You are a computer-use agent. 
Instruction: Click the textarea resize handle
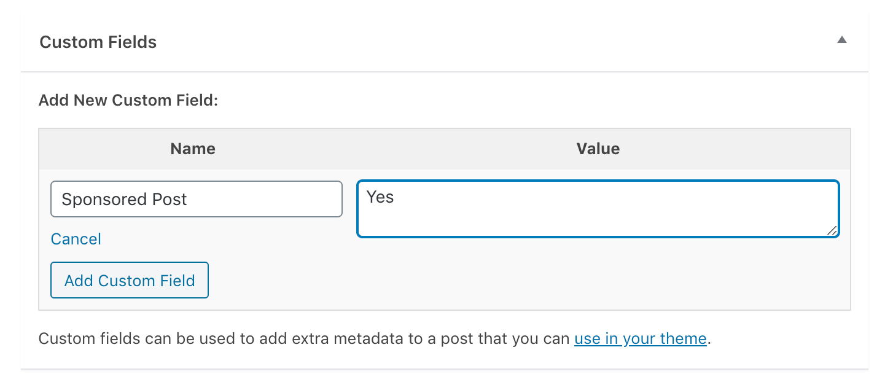[833, 232]
